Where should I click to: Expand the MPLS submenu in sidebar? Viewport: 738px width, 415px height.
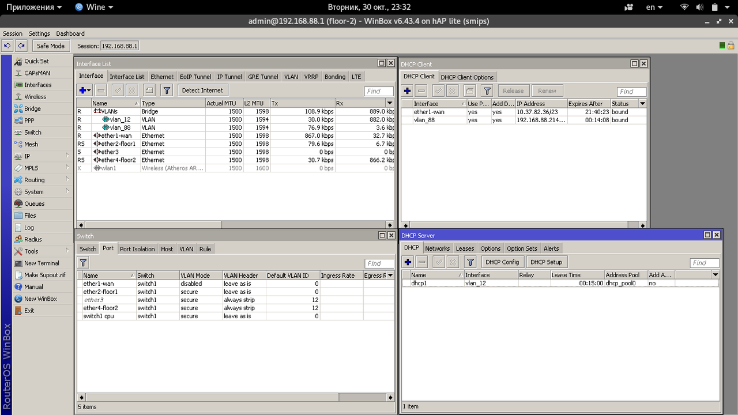(x=67, y=168)
